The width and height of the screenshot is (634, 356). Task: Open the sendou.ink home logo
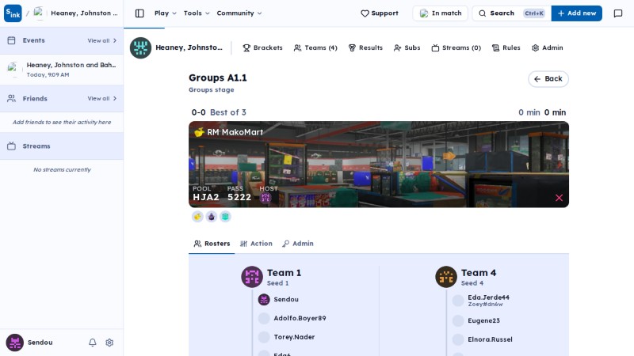pyautogui.click(x=13, y=13)
